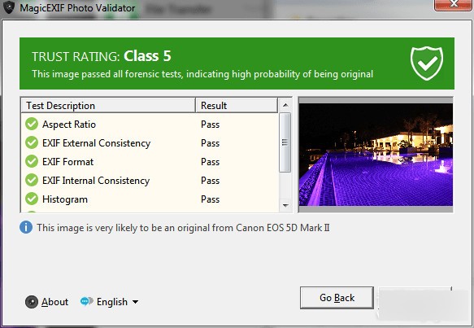
Task: Click the scroll down arrow in test list
Action: (285, 205)
